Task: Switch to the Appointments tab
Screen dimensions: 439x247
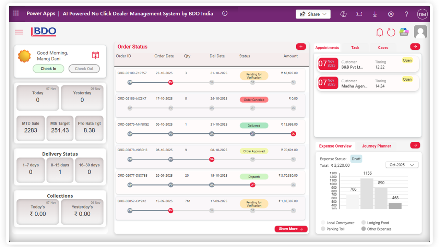Action: pos(327,48)
